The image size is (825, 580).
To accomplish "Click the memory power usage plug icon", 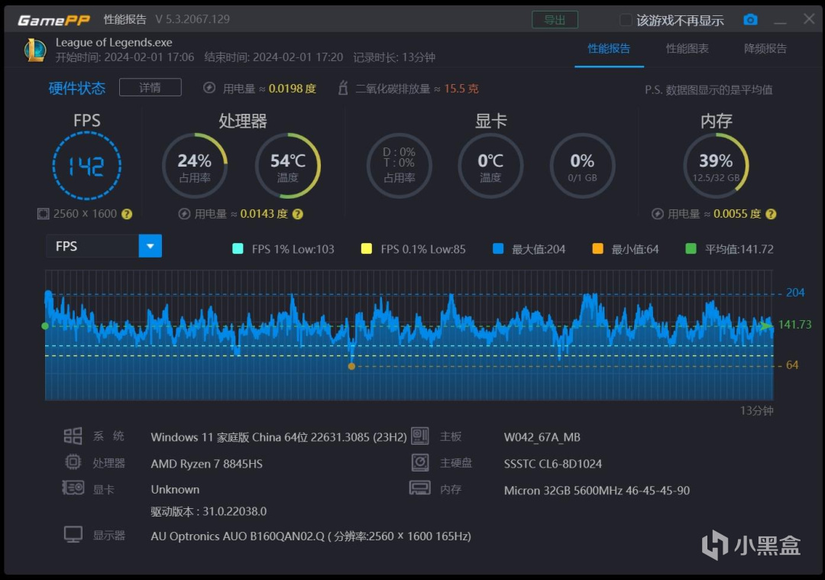I will coord(657,214).
